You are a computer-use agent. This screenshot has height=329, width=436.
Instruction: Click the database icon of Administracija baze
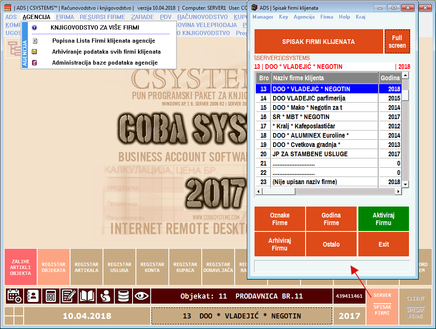(35, 63)
